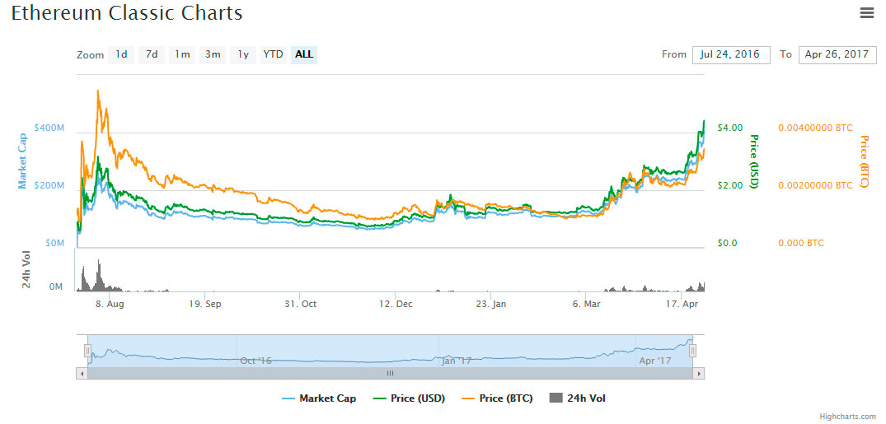Click the Market Cap axis title

pos(22,161)
